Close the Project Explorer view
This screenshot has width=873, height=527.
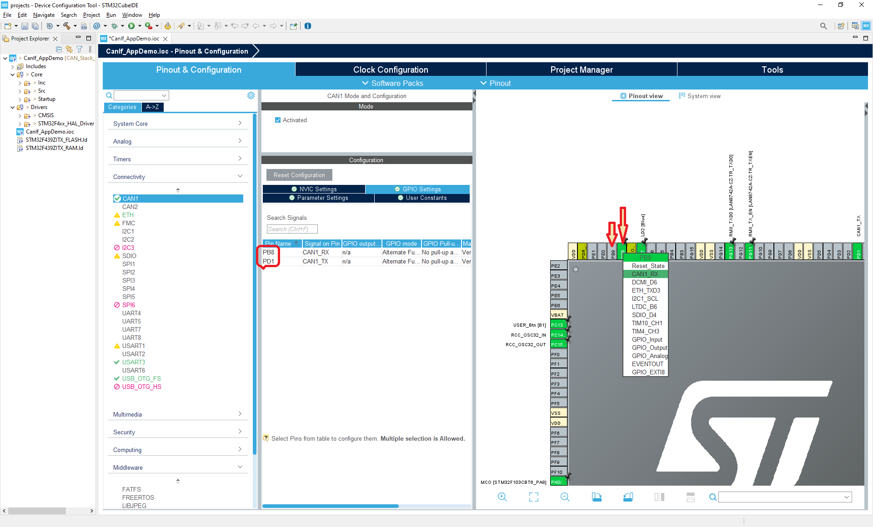55,39
